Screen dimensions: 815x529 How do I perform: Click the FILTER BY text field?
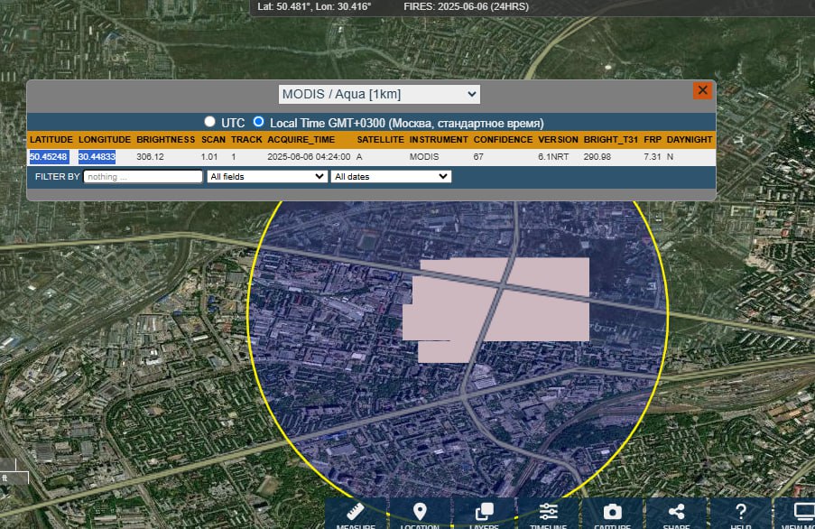coord(143,177)
